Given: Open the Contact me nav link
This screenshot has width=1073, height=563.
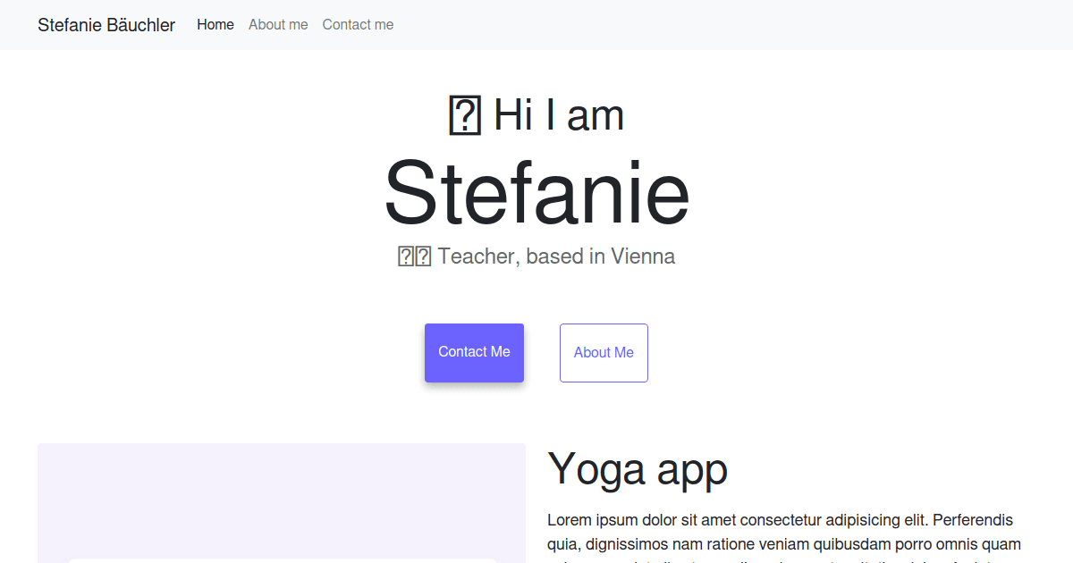Looking at the screenshot, I should (x=358, y=25).
